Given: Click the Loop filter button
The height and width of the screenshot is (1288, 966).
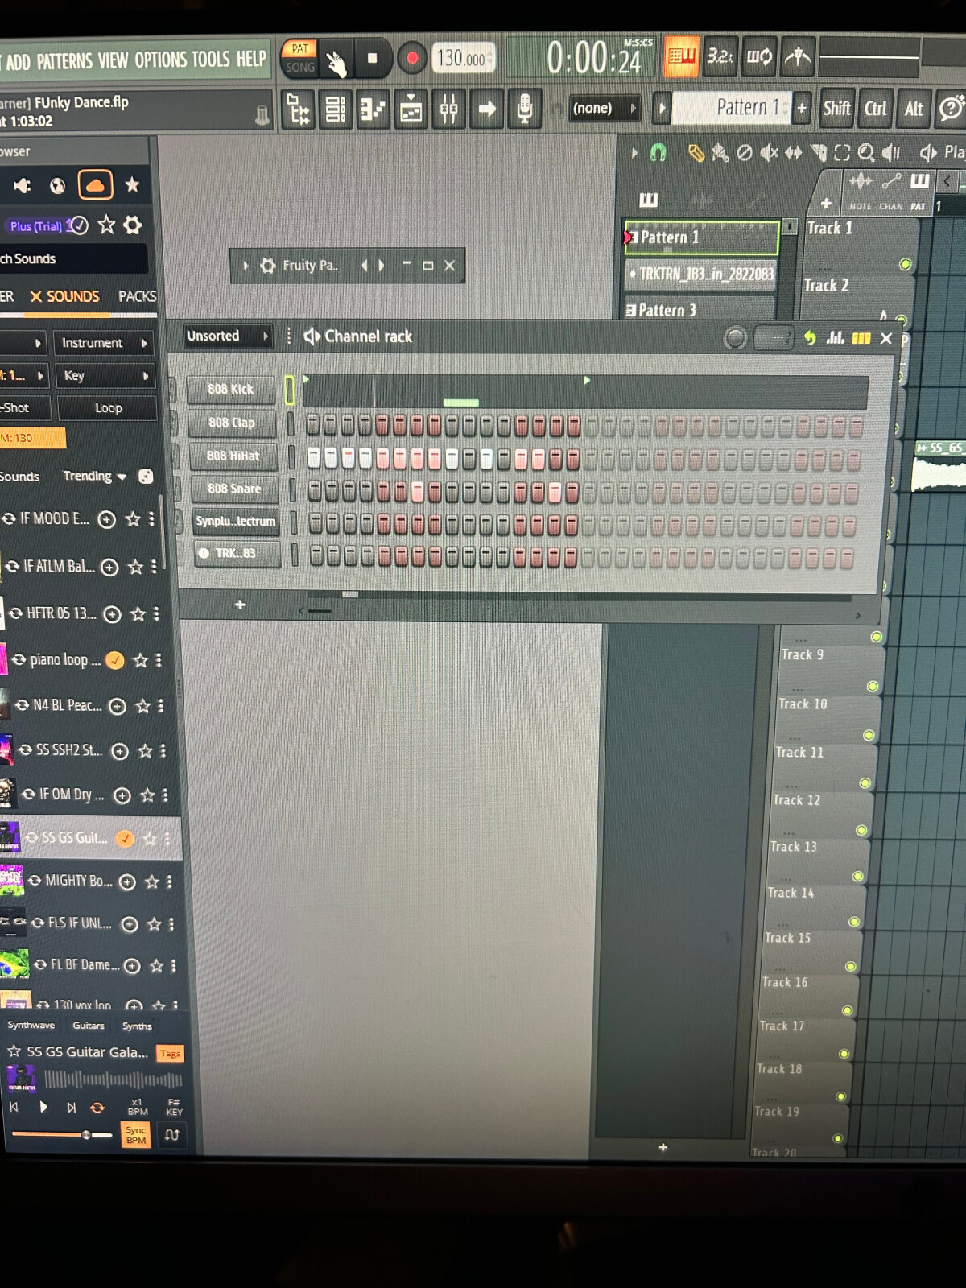Looking at the screenshot, I should (x=108, y=408).
